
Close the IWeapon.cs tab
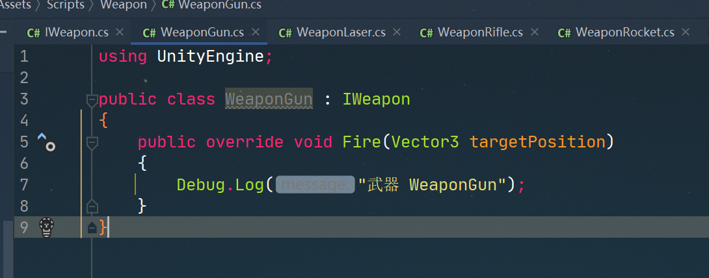(120, 32)
